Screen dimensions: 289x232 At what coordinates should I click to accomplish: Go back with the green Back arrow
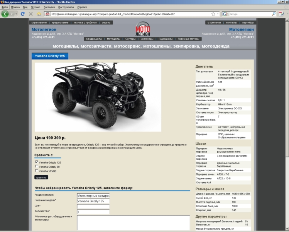coord(5,14)
